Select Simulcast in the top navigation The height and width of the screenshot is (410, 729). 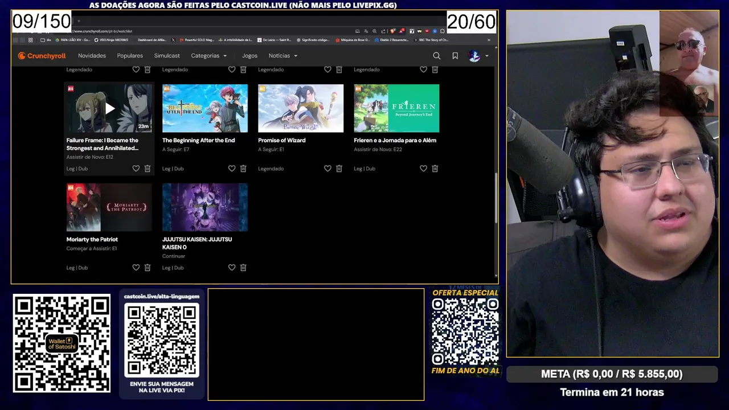pyautogui.click(x=167, y=56)
